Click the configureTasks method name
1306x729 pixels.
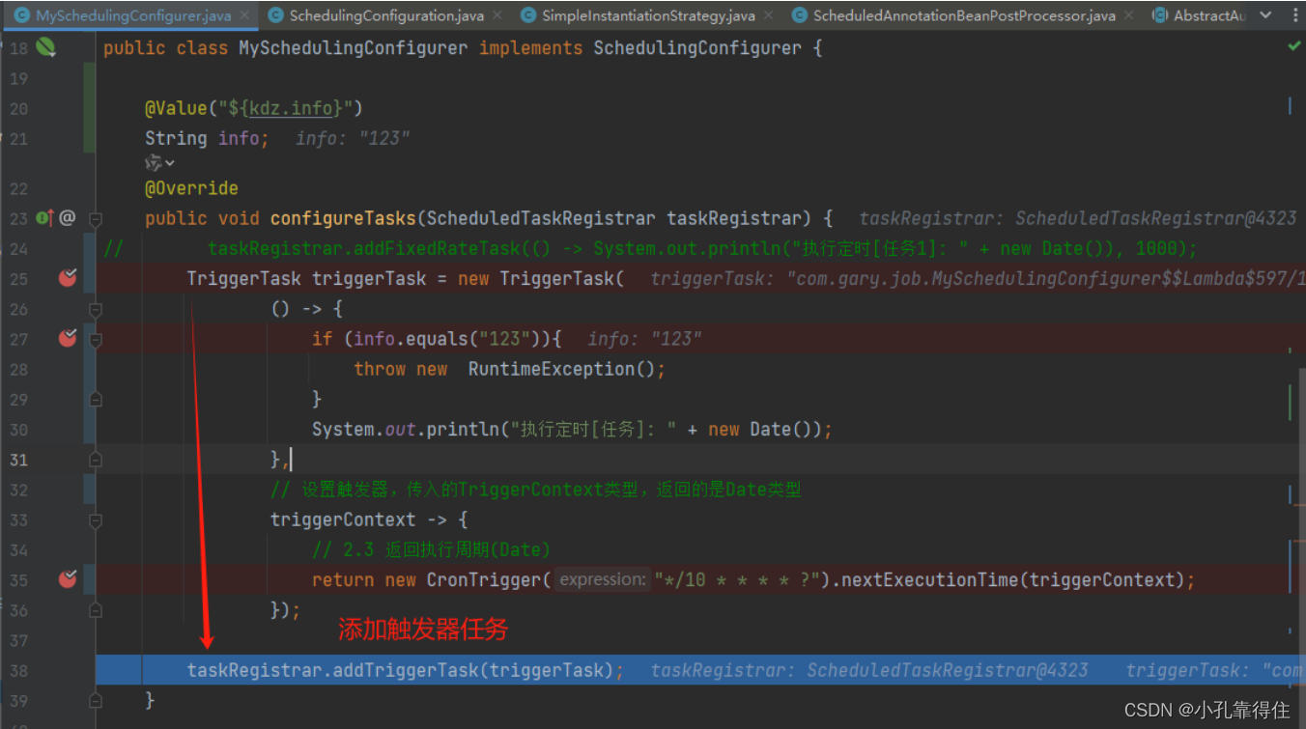pos(345,218)
